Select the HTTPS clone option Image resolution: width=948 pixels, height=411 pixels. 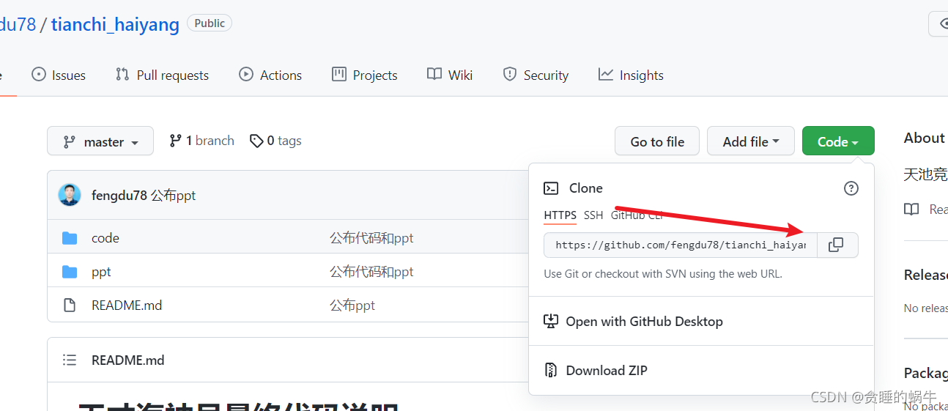[x=560, y=215]
